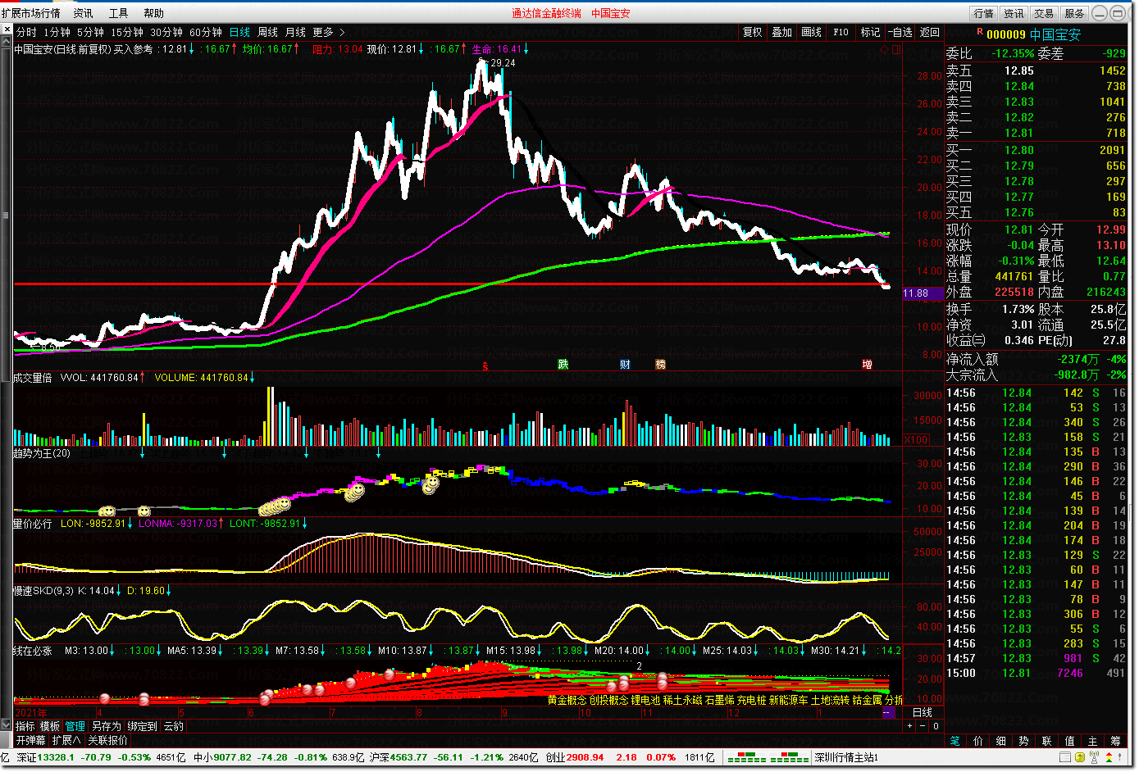This screenshot has height=772, width=1139.
Task: Click the stock code 000009
Action: coord(1006,34)
